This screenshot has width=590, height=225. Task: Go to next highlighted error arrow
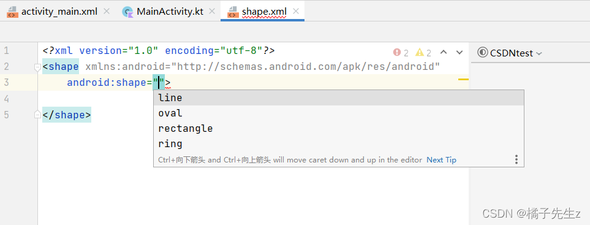[x=459, y=52]
